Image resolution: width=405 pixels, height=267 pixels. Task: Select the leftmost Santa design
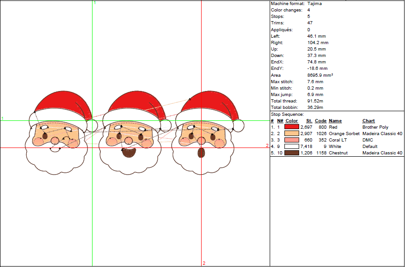pos(55,136)
